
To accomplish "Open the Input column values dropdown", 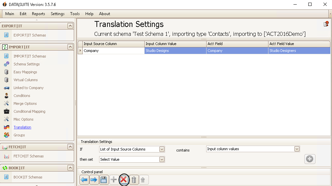I will tap(297, 149).
